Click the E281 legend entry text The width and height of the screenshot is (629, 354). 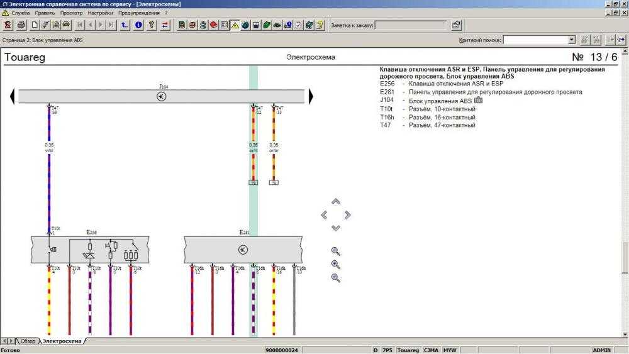(x=495, y=92)
